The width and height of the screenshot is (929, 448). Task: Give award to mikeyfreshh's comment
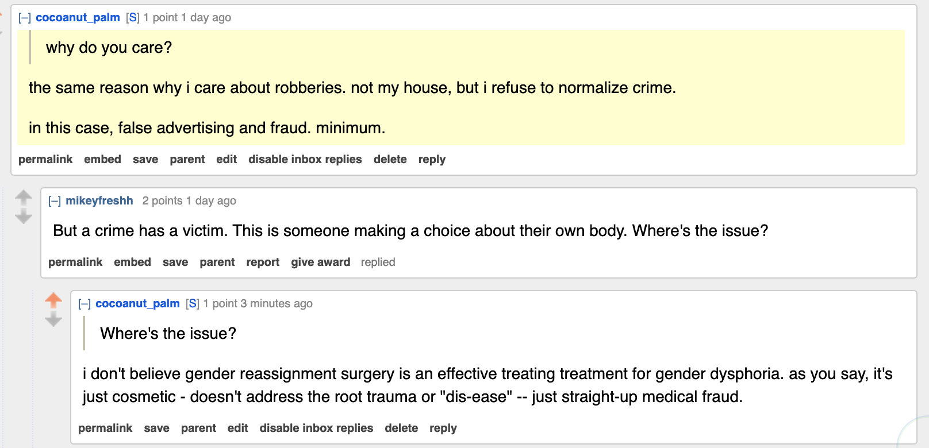click(x=320, y=262)
